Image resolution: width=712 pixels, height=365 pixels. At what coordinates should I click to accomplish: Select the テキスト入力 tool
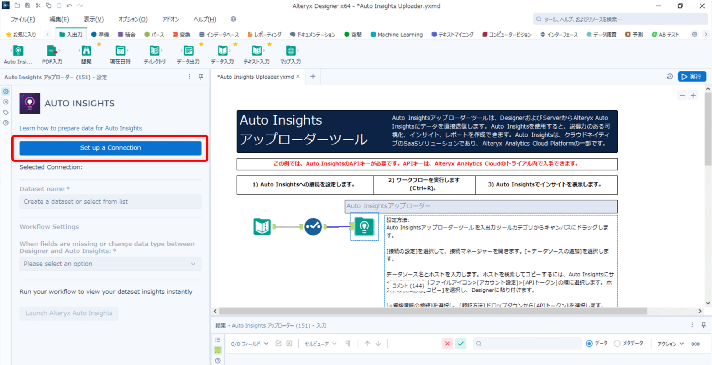coord(257,54)
